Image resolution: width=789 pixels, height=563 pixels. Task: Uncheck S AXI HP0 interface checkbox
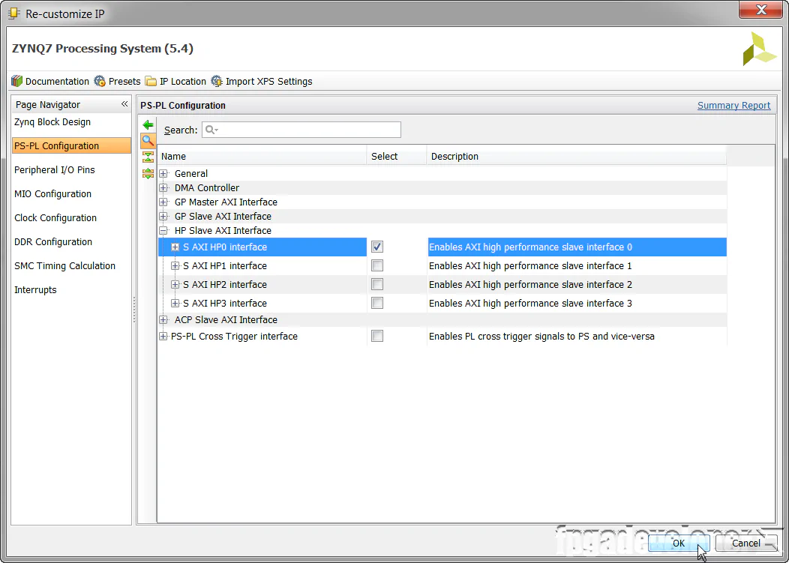377,247
